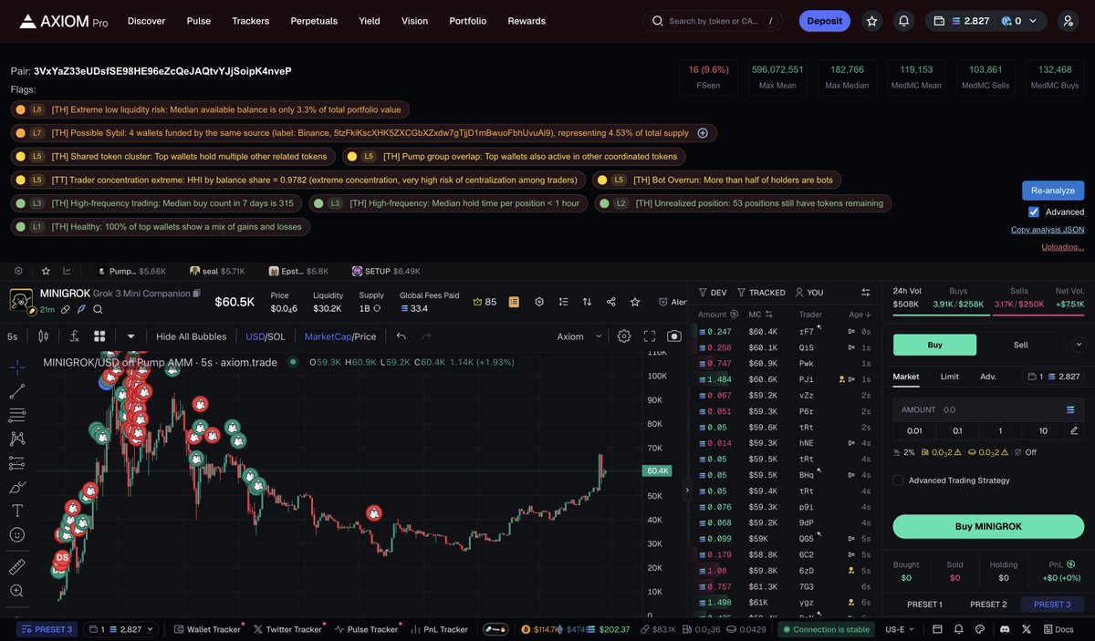Toggle the YOU trades filter

click(809, 293)
